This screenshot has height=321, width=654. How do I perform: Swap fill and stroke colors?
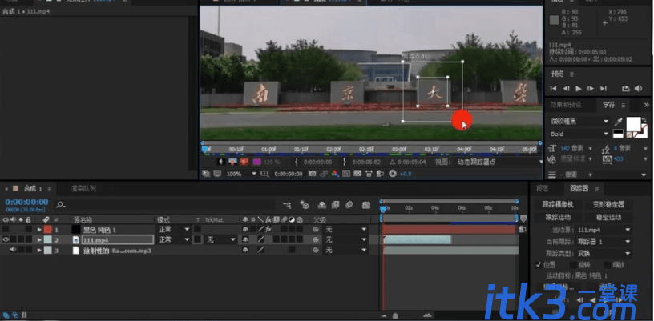(x=644, y=121)
